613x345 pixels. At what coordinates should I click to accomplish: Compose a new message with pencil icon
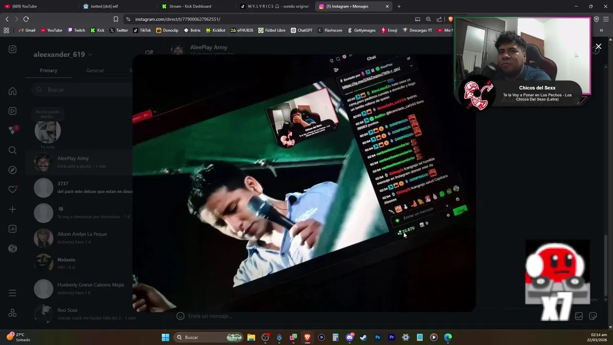(x=149, y=54)
